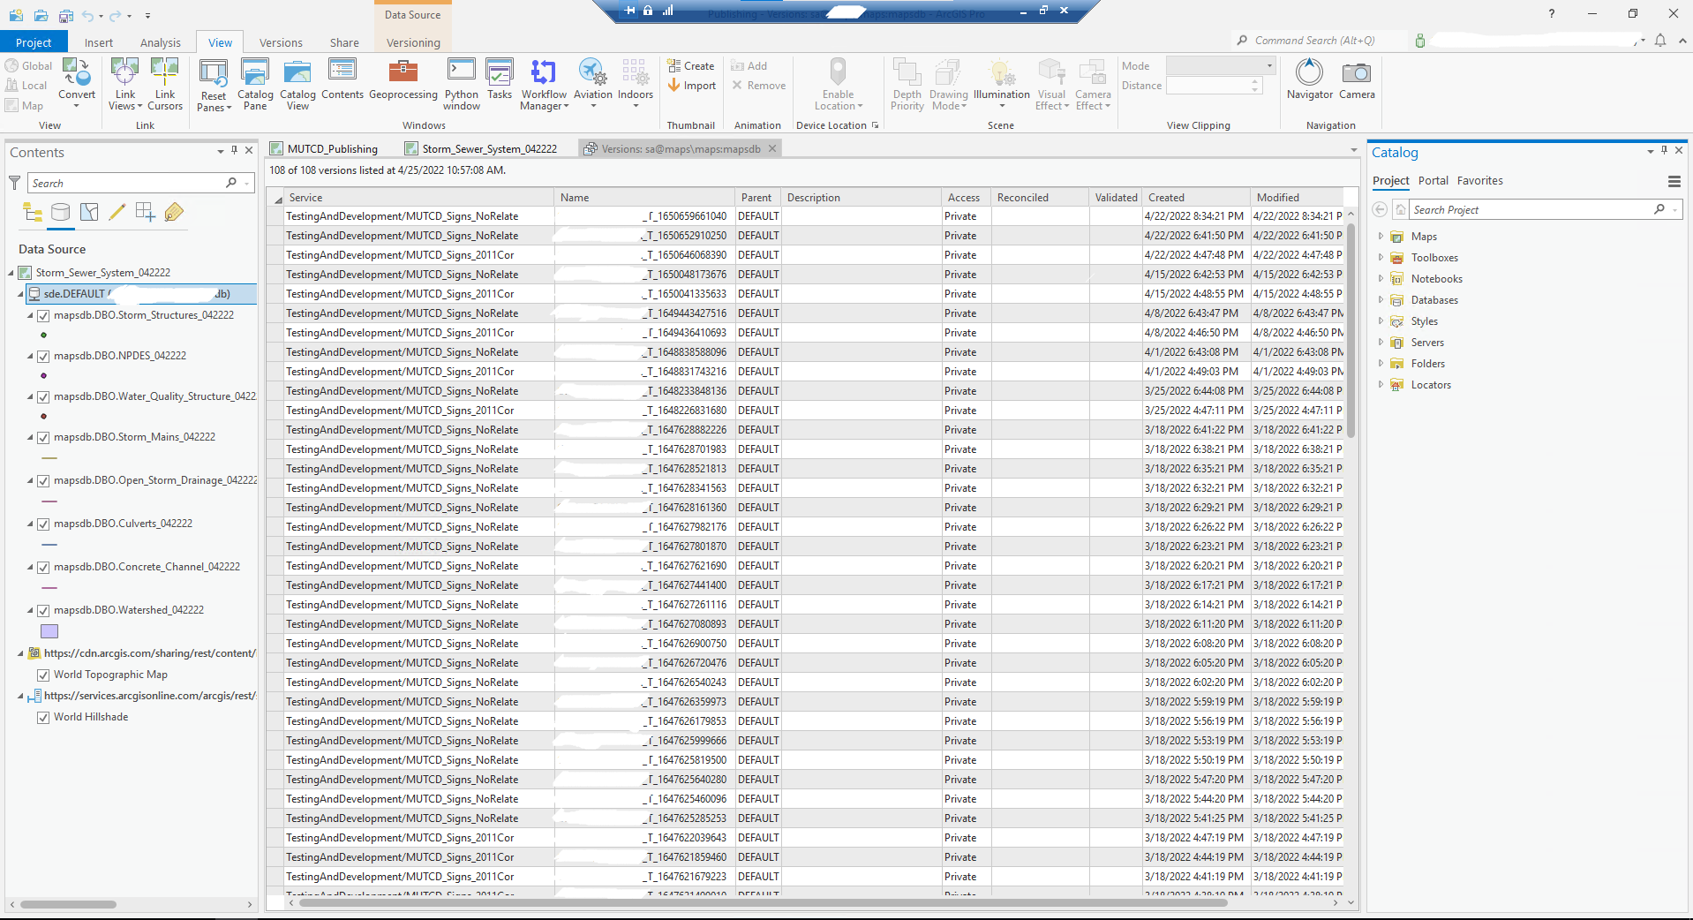Expand the Databases node in Catalog
The image size is (1693, 920).
[x=1381, y=299]
